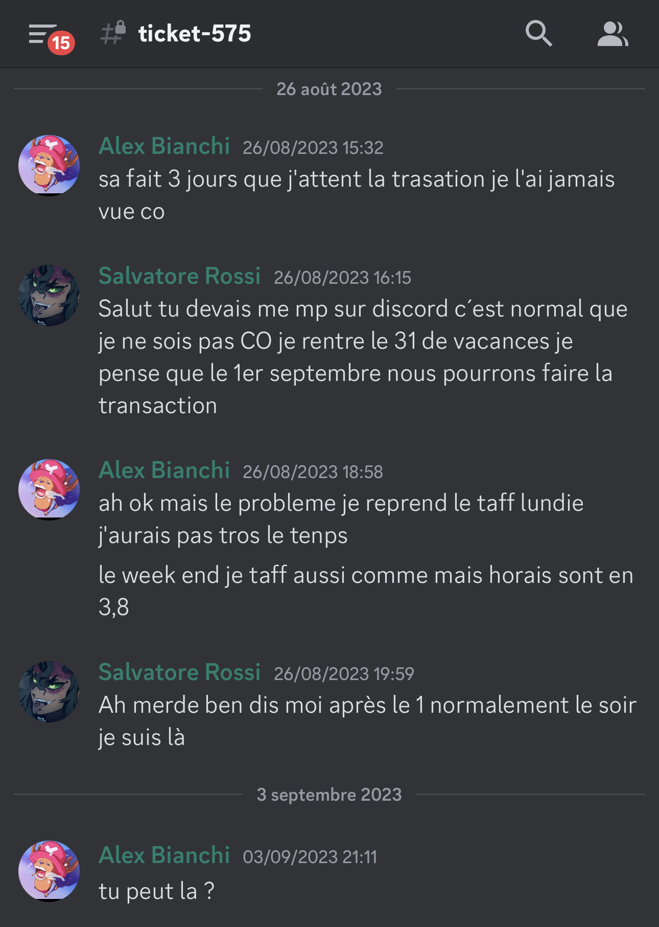This screenshot has height=927, width=659.
Task: Select username Salvatore Rossi at 16:15
Action: (179, 276)
